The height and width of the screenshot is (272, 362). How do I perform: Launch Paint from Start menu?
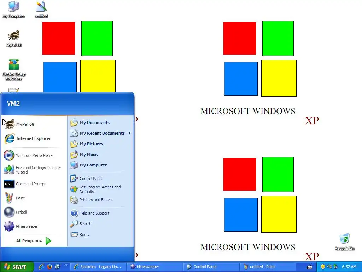coord(34,198)
